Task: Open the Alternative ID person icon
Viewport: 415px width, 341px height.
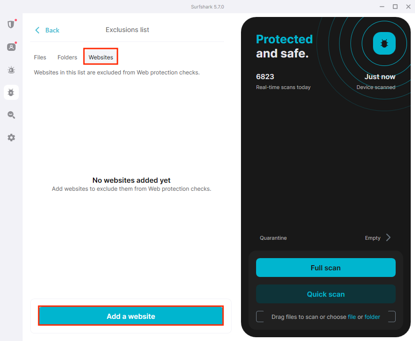Action: click(x=11, y=47)
